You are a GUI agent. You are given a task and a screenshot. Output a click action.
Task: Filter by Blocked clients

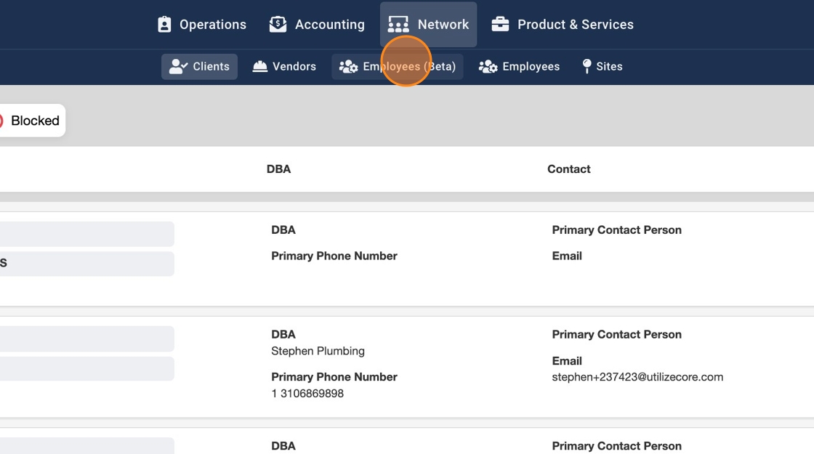[x=34, y=121]
